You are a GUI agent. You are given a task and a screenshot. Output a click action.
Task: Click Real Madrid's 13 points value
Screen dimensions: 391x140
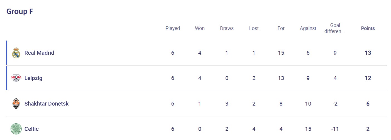[x=368, y=53]
